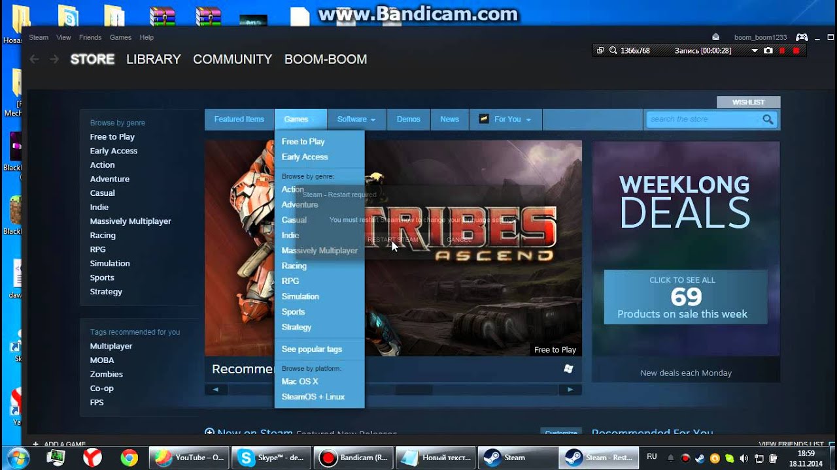
Task: Click Bandicam screenshot camera icon
Action: coord(768,50)
